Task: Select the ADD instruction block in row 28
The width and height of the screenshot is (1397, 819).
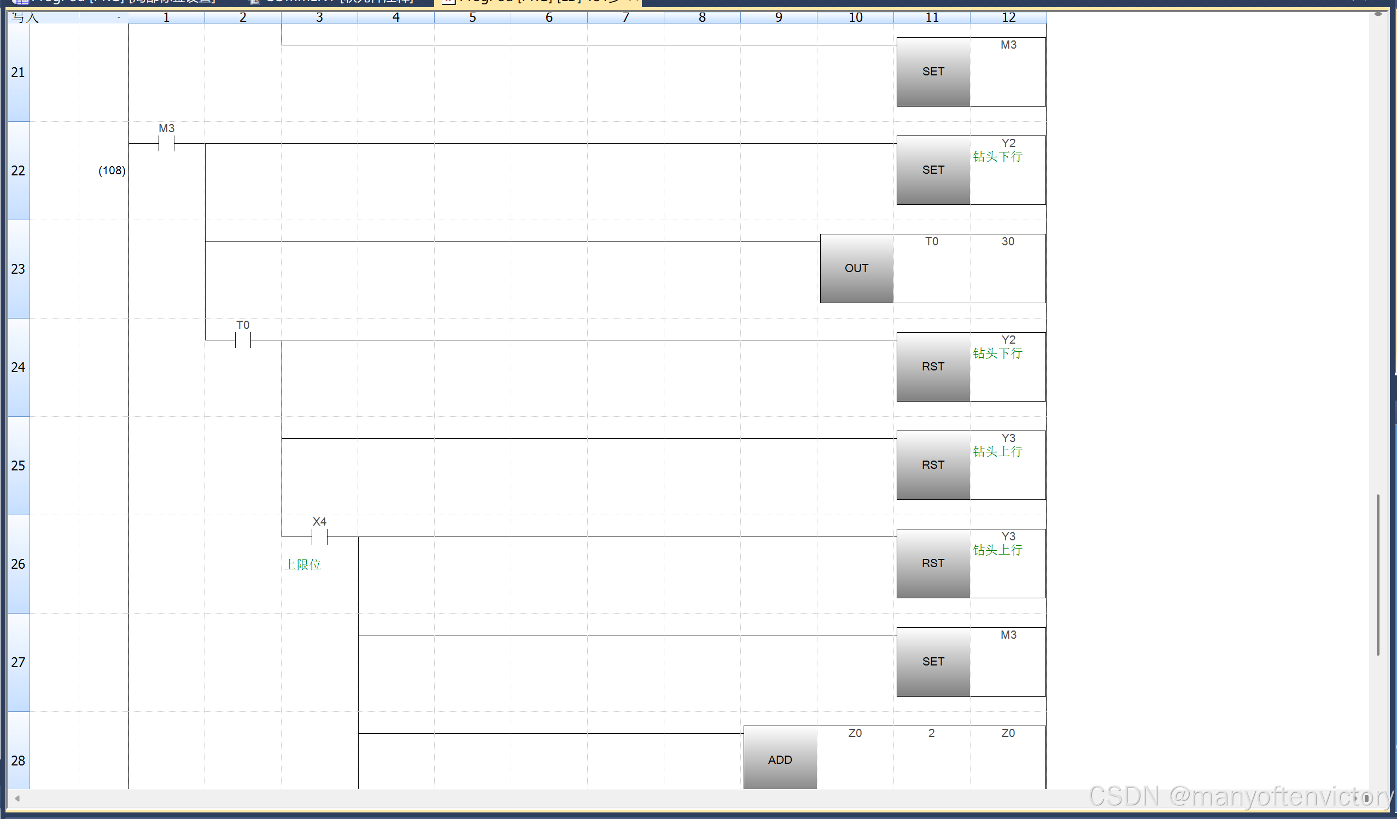Action: click(780, 758)
